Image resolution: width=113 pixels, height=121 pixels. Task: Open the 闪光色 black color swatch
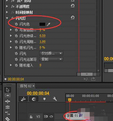pos(42,24)
